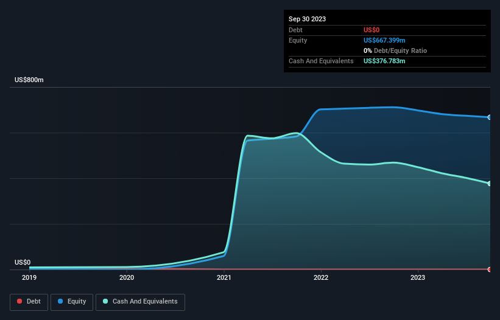Screen dimensions: 500x320
Task: Click the Equity row label in tooltip
Action: point(298,40)
